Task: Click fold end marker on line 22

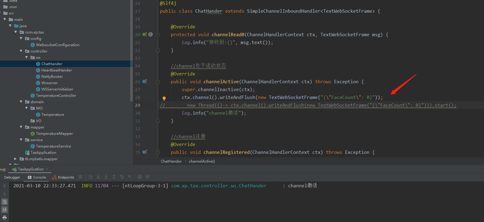Action: [158, 50]
